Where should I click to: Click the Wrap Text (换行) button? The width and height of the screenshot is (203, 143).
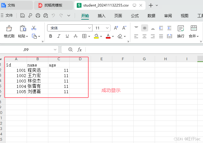181,31
